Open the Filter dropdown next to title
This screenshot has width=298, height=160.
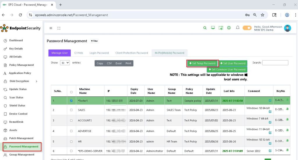(x=94, y=41)
